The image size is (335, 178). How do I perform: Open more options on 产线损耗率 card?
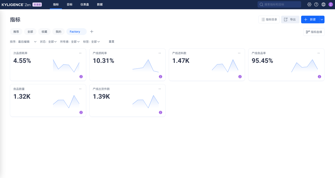(x=160, y=53)
